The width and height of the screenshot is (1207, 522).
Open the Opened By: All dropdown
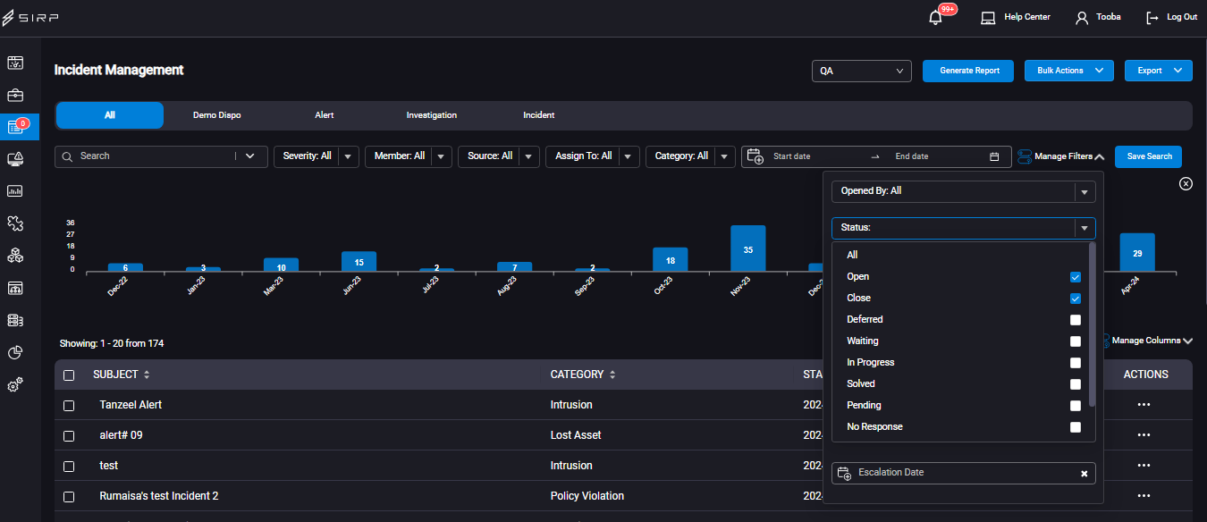(x=964, y=191)
